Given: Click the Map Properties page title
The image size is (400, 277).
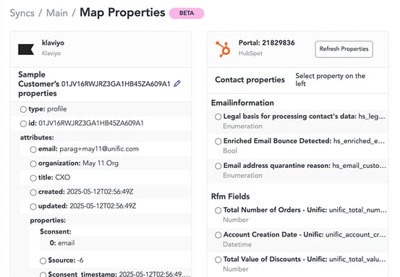Looking at the screenshot, I should coord(122,12).
